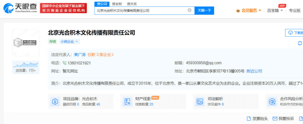Image resolution: width=303 pixels, height=124 pixels.
Task: Open the 司法解析 card title
Action: coord(215,99)
